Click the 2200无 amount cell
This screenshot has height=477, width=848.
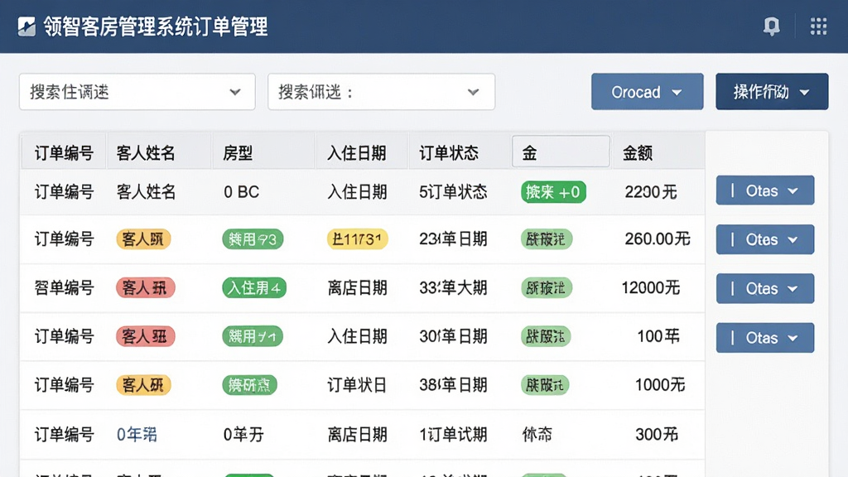(x=651, y=192)
